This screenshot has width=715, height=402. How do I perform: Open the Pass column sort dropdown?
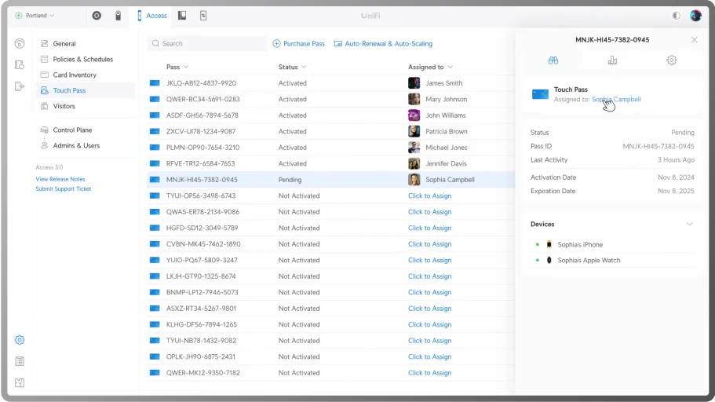click(x=177, y=67)
